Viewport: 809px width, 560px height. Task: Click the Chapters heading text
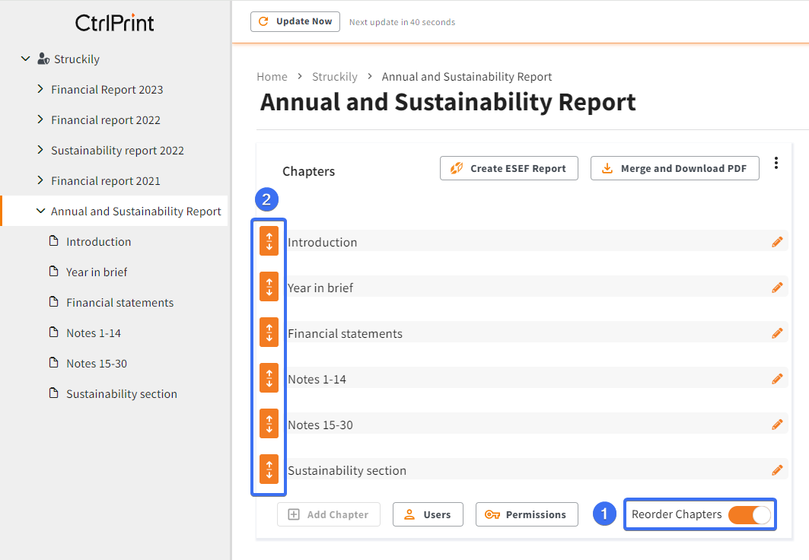tap(308, 171)
